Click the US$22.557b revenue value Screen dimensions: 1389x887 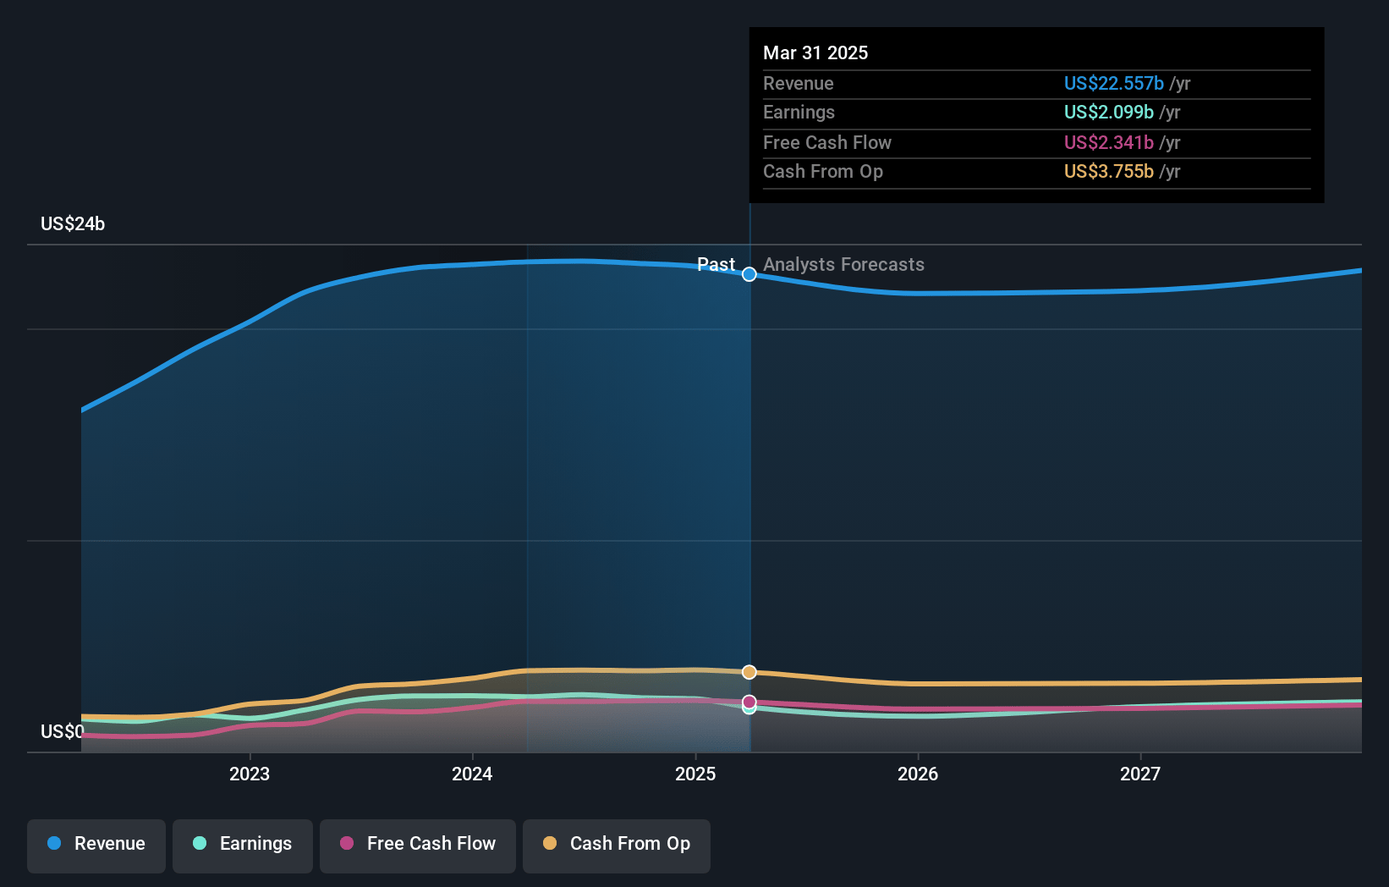coord(1114,83)
